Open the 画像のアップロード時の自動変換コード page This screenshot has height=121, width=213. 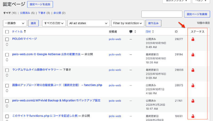(x=57, y=85)
